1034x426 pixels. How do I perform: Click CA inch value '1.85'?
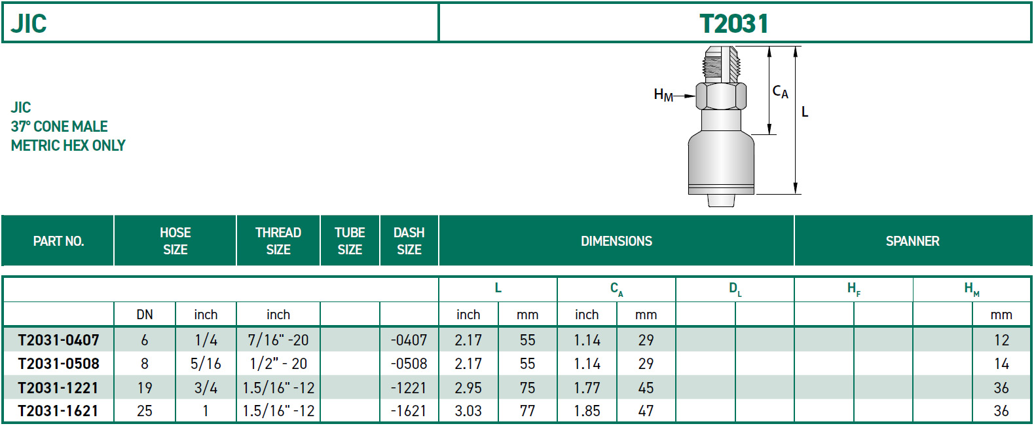(x=587, y=411)
